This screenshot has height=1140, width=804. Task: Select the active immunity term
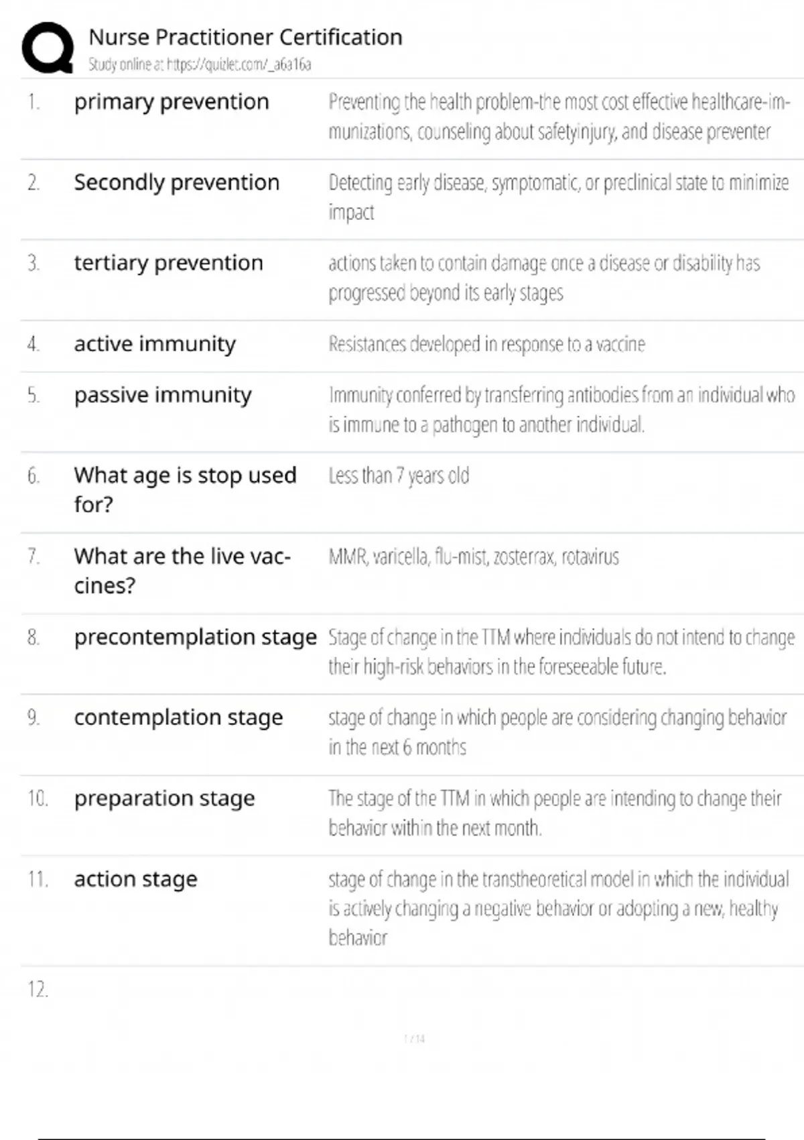(155, 344)
